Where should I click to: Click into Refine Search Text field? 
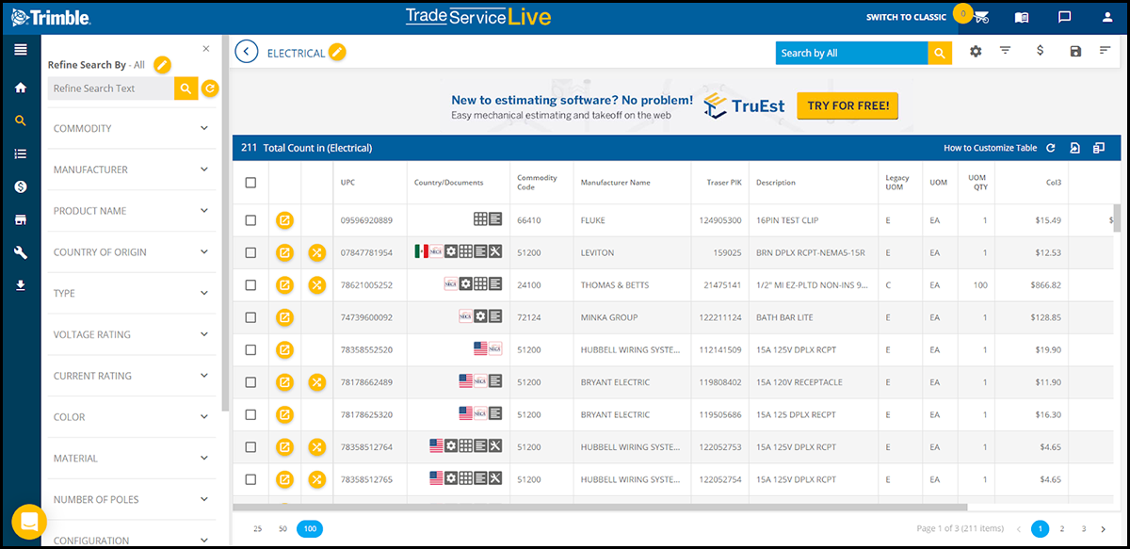tap(111, 89)
